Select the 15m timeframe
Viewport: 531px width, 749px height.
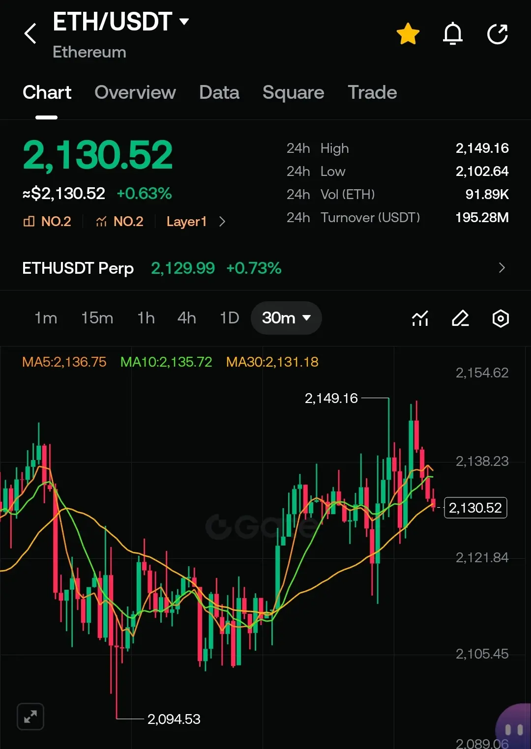pos(97,318)
